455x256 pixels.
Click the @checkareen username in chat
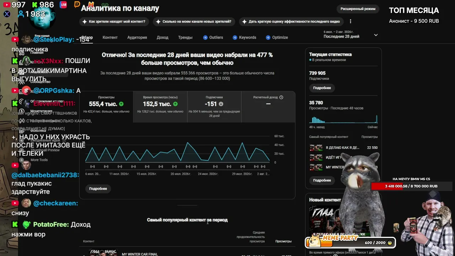[x=55, y=203]
